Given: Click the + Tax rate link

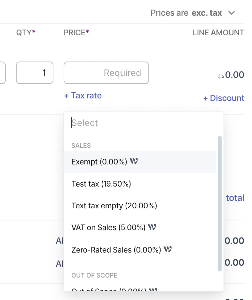Looking at the screenshot, I should tap(83, 96).
